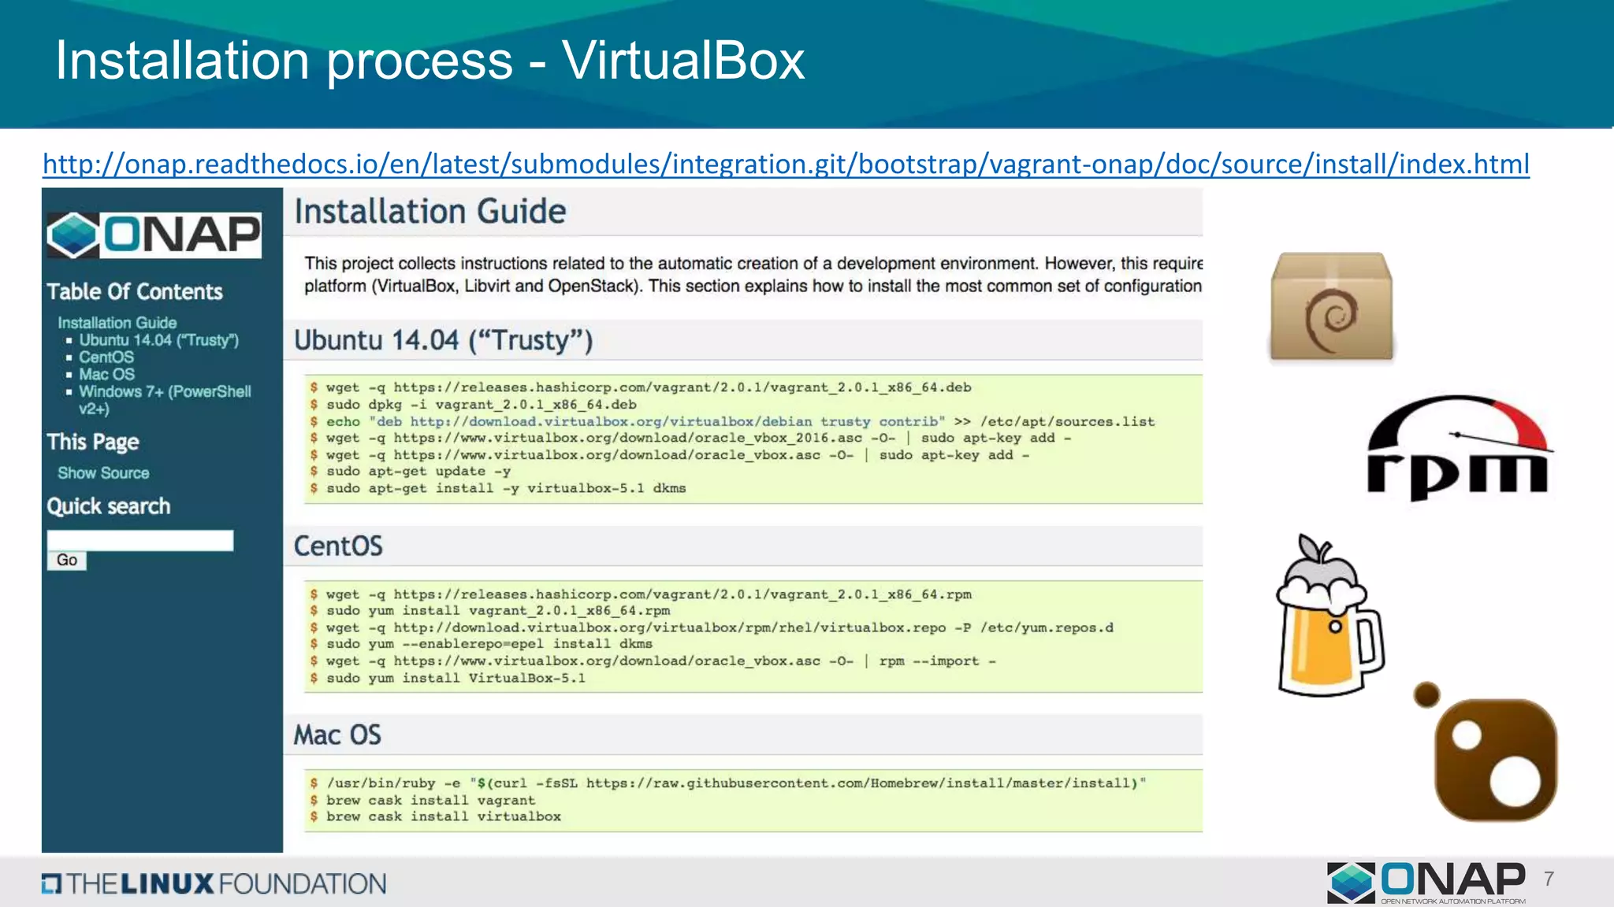Click the wget vagrant_2.0.1_x86_64.rpm command
The width and height of the screenshot is (1614, 907).
641,594
